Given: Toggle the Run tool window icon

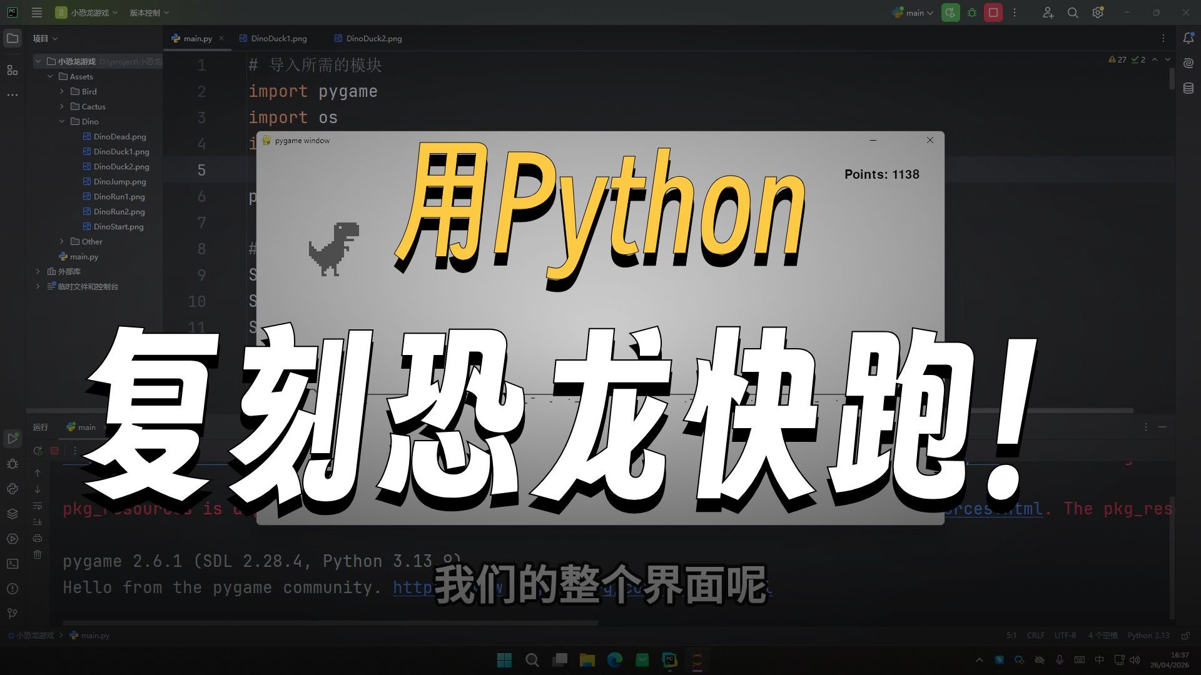Looking at the screenshot, I should (x=13, y=439).
